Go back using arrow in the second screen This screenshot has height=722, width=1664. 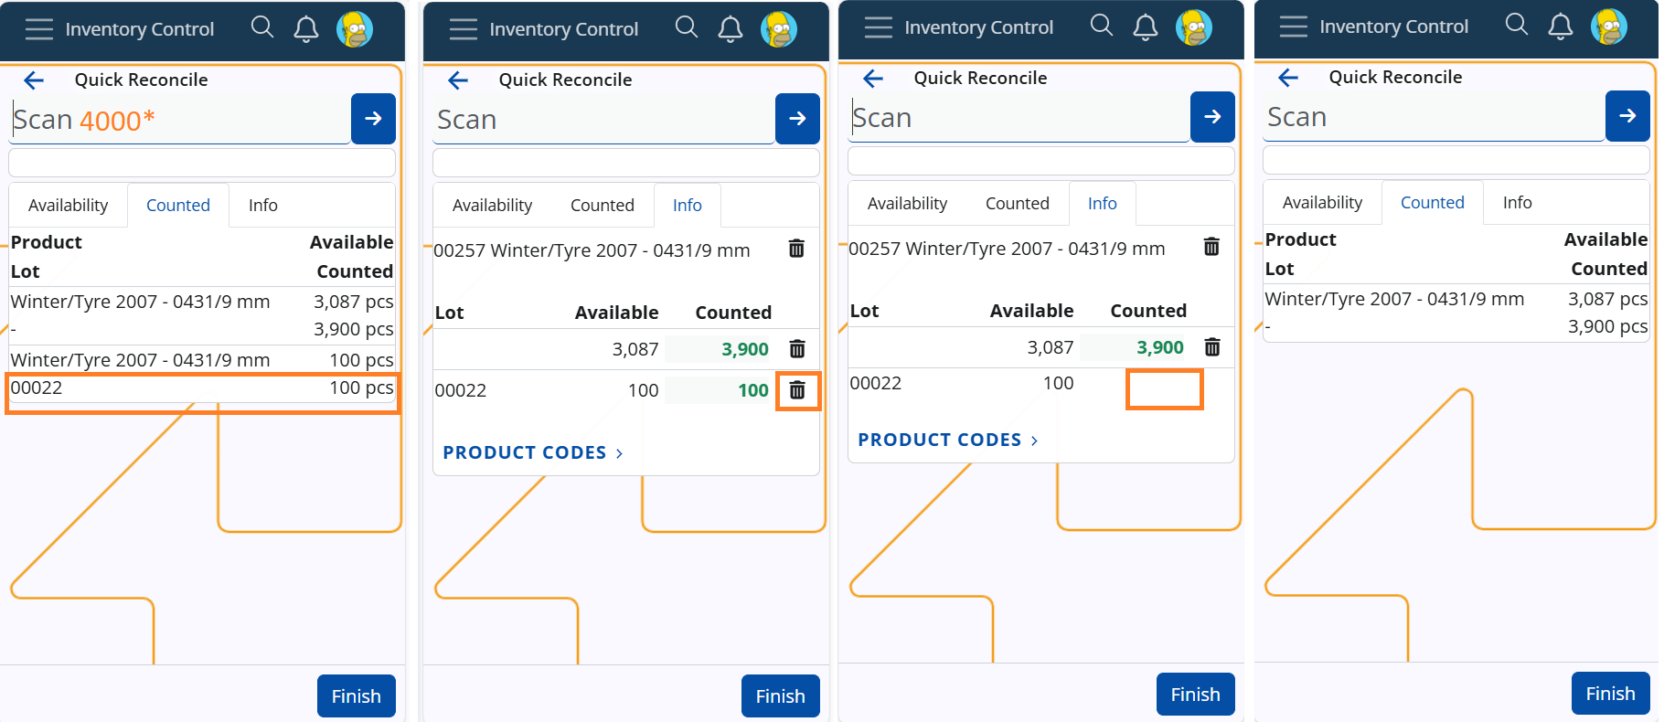coord(458,80)
